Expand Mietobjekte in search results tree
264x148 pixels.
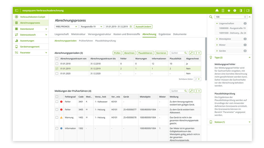[217, 39]
